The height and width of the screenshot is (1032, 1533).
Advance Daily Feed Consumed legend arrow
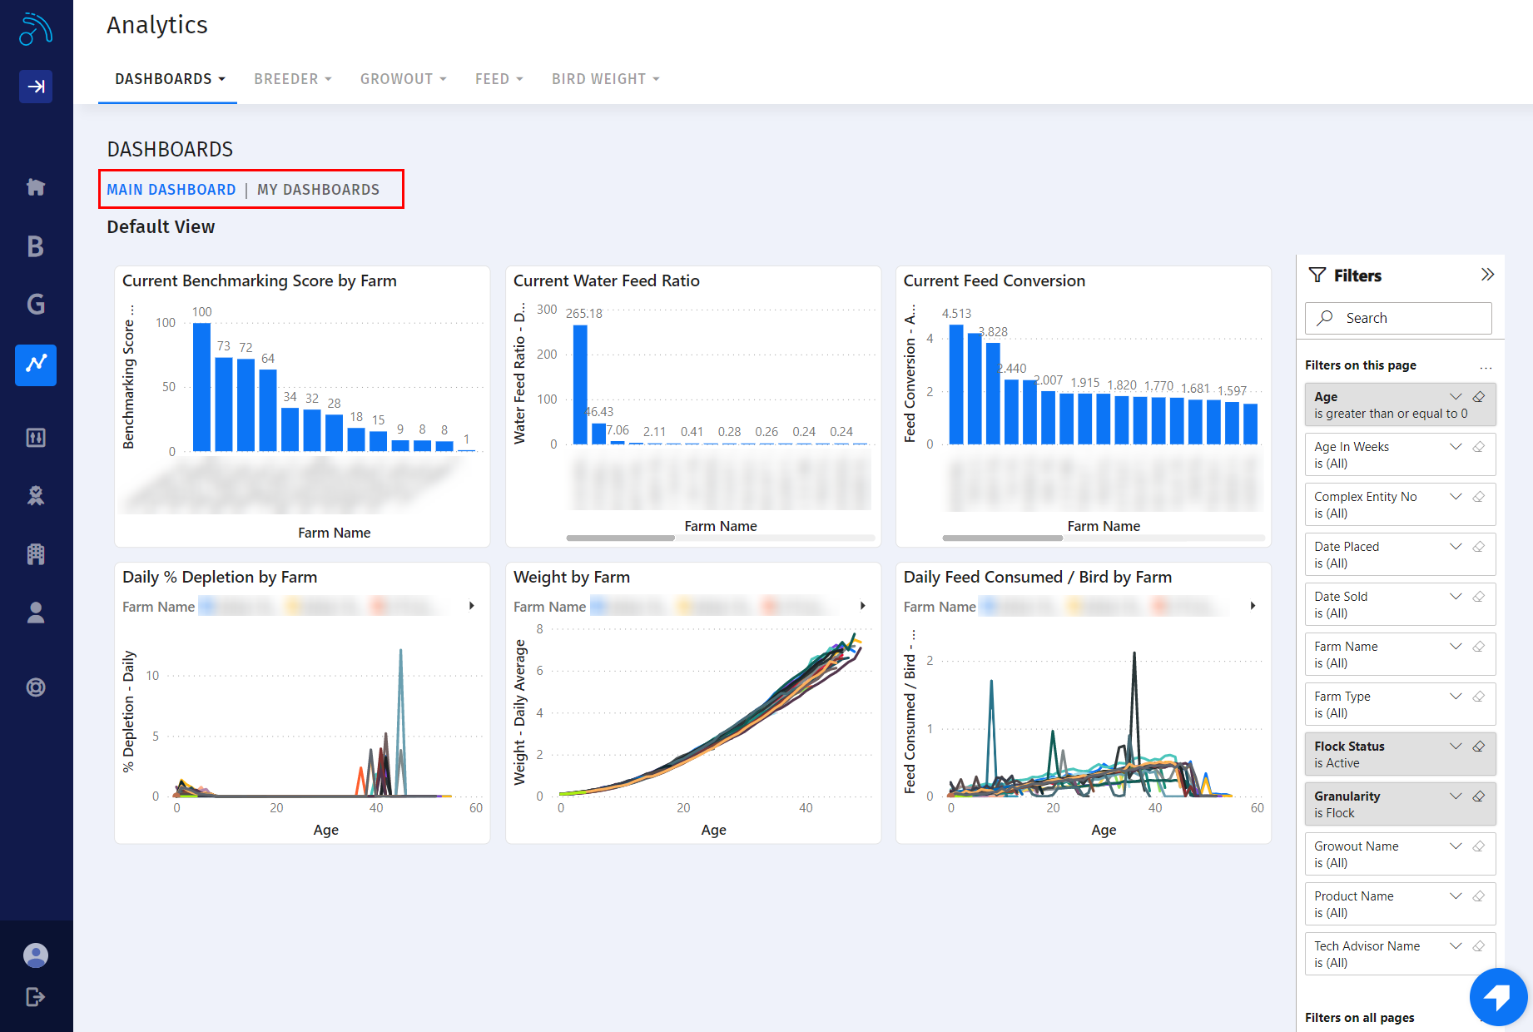pyautogui.click(x=1253, y=606)
